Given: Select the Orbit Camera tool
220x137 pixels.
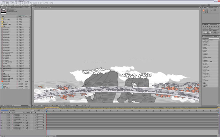Looking at the screenshot, I should point(11,5).
